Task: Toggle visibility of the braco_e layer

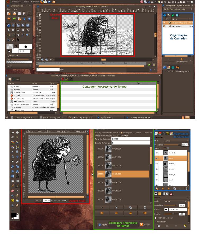Action: (157, 174)
